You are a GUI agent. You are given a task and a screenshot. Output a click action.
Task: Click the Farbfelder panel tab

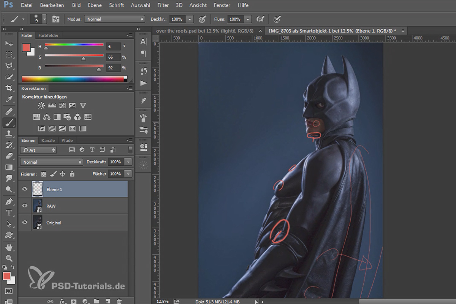[48, 35]
